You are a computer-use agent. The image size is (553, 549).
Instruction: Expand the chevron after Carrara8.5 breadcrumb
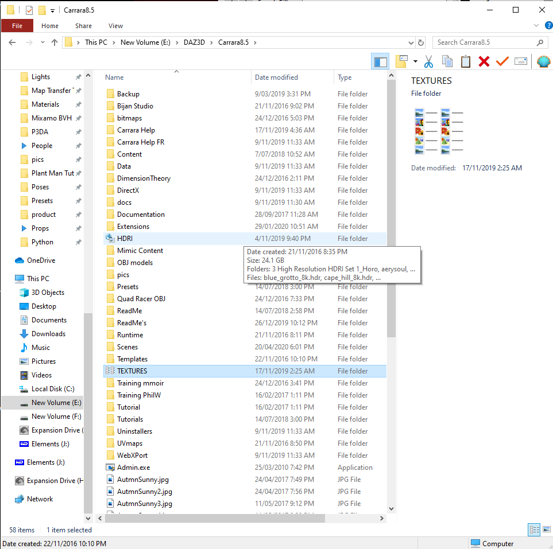coord(255,42)
